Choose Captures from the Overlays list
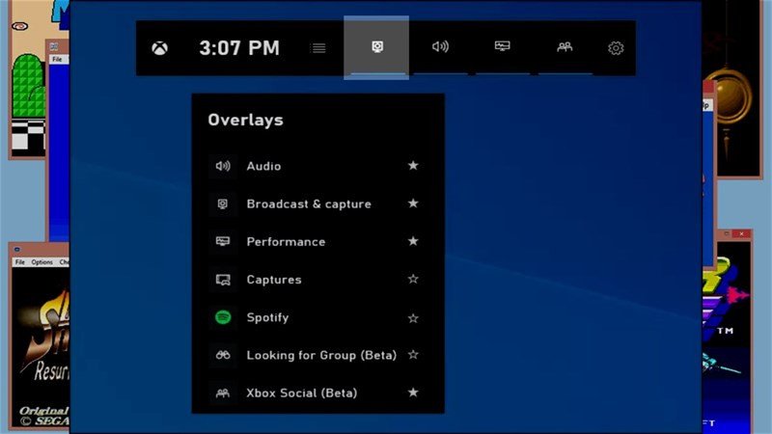This screenshot has width=772, height=434. click(274, 280)
